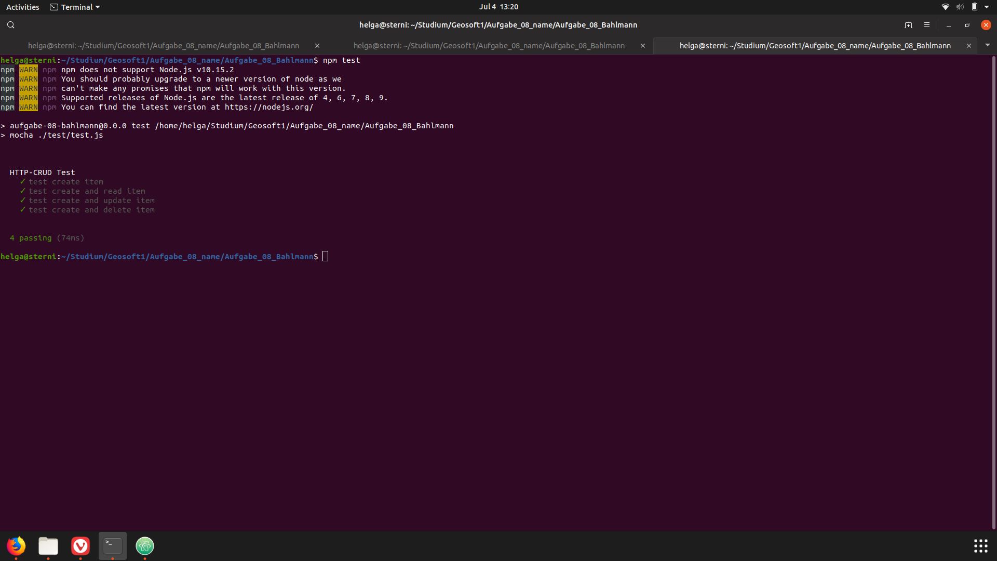Switch to the first terminal tab
This screenshot has width=997, height=561.
[163, 46]
